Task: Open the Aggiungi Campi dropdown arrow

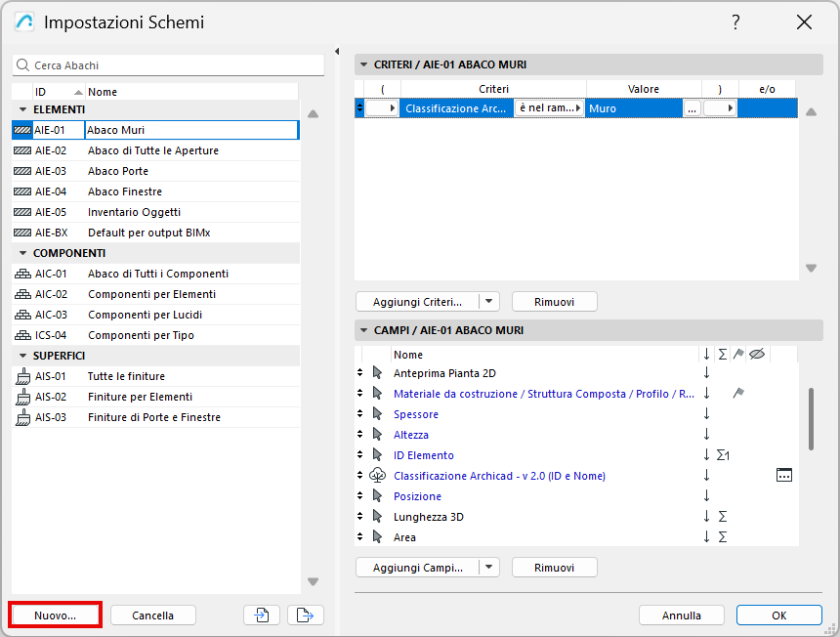Action: pos(490,568)
